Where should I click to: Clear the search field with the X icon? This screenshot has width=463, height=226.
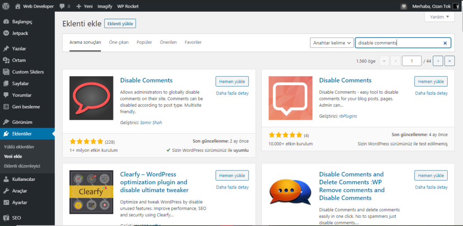445,43
